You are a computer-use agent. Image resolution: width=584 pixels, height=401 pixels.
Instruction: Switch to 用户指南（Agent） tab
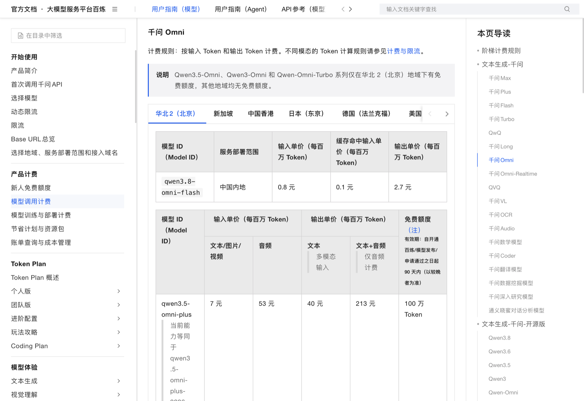(241, 9)
